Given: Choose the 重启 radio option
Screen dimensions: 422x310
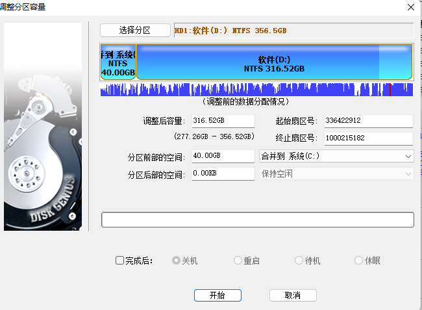Looking at the screenshot, I should click(x=238, y=261).
